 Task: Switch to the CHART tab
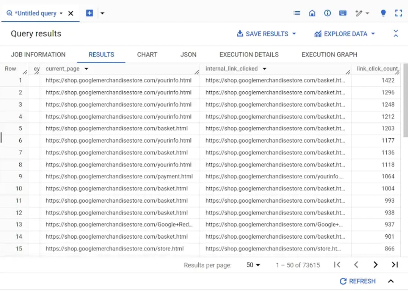coord(147,55)
